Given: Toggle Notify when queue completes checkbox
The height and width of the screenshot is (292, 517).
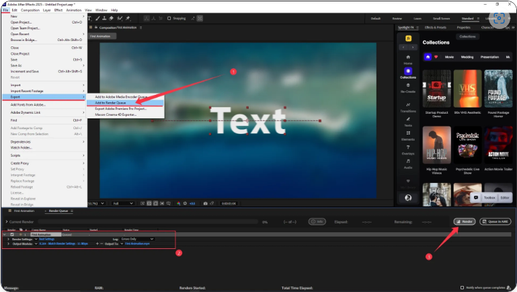Looking at the screenshot, I should click(462, 288).
